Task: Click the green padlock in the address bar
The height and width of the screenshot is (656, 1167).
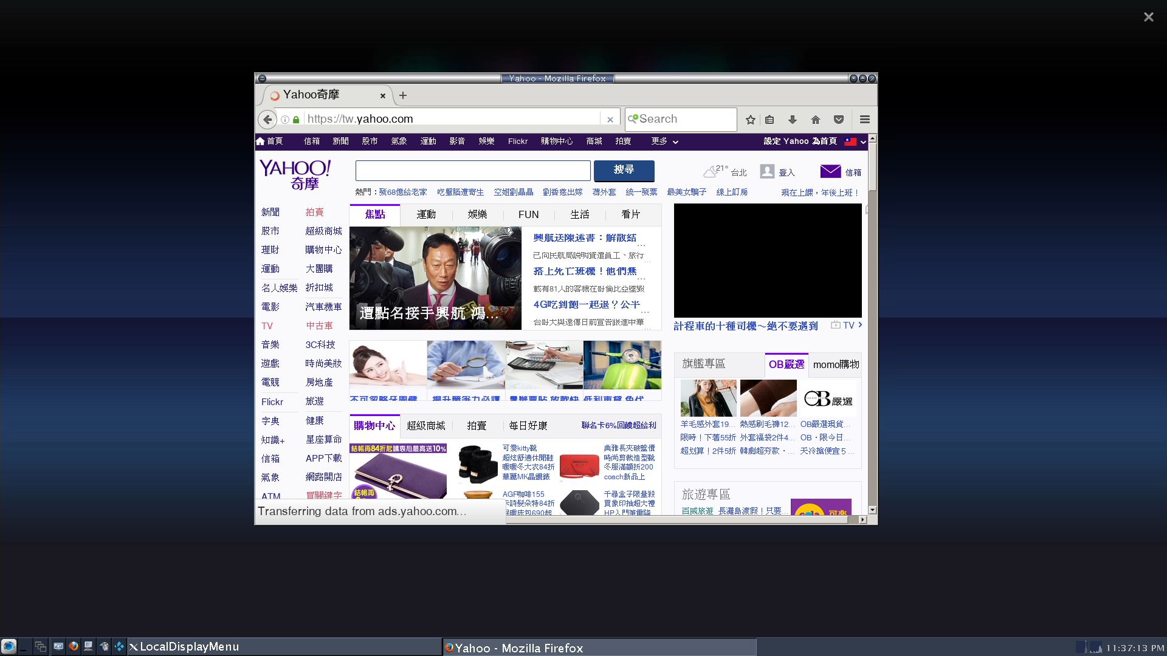Action: 296,120
